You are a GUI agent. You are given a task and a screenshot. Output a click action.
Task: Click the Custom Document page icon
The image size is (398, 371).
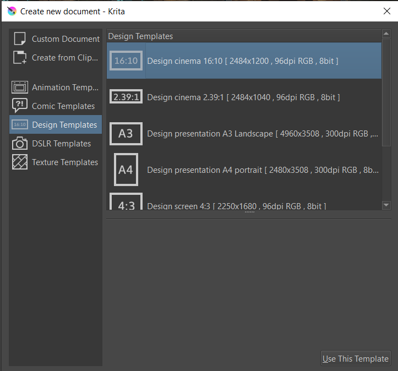tap(20, 39)
